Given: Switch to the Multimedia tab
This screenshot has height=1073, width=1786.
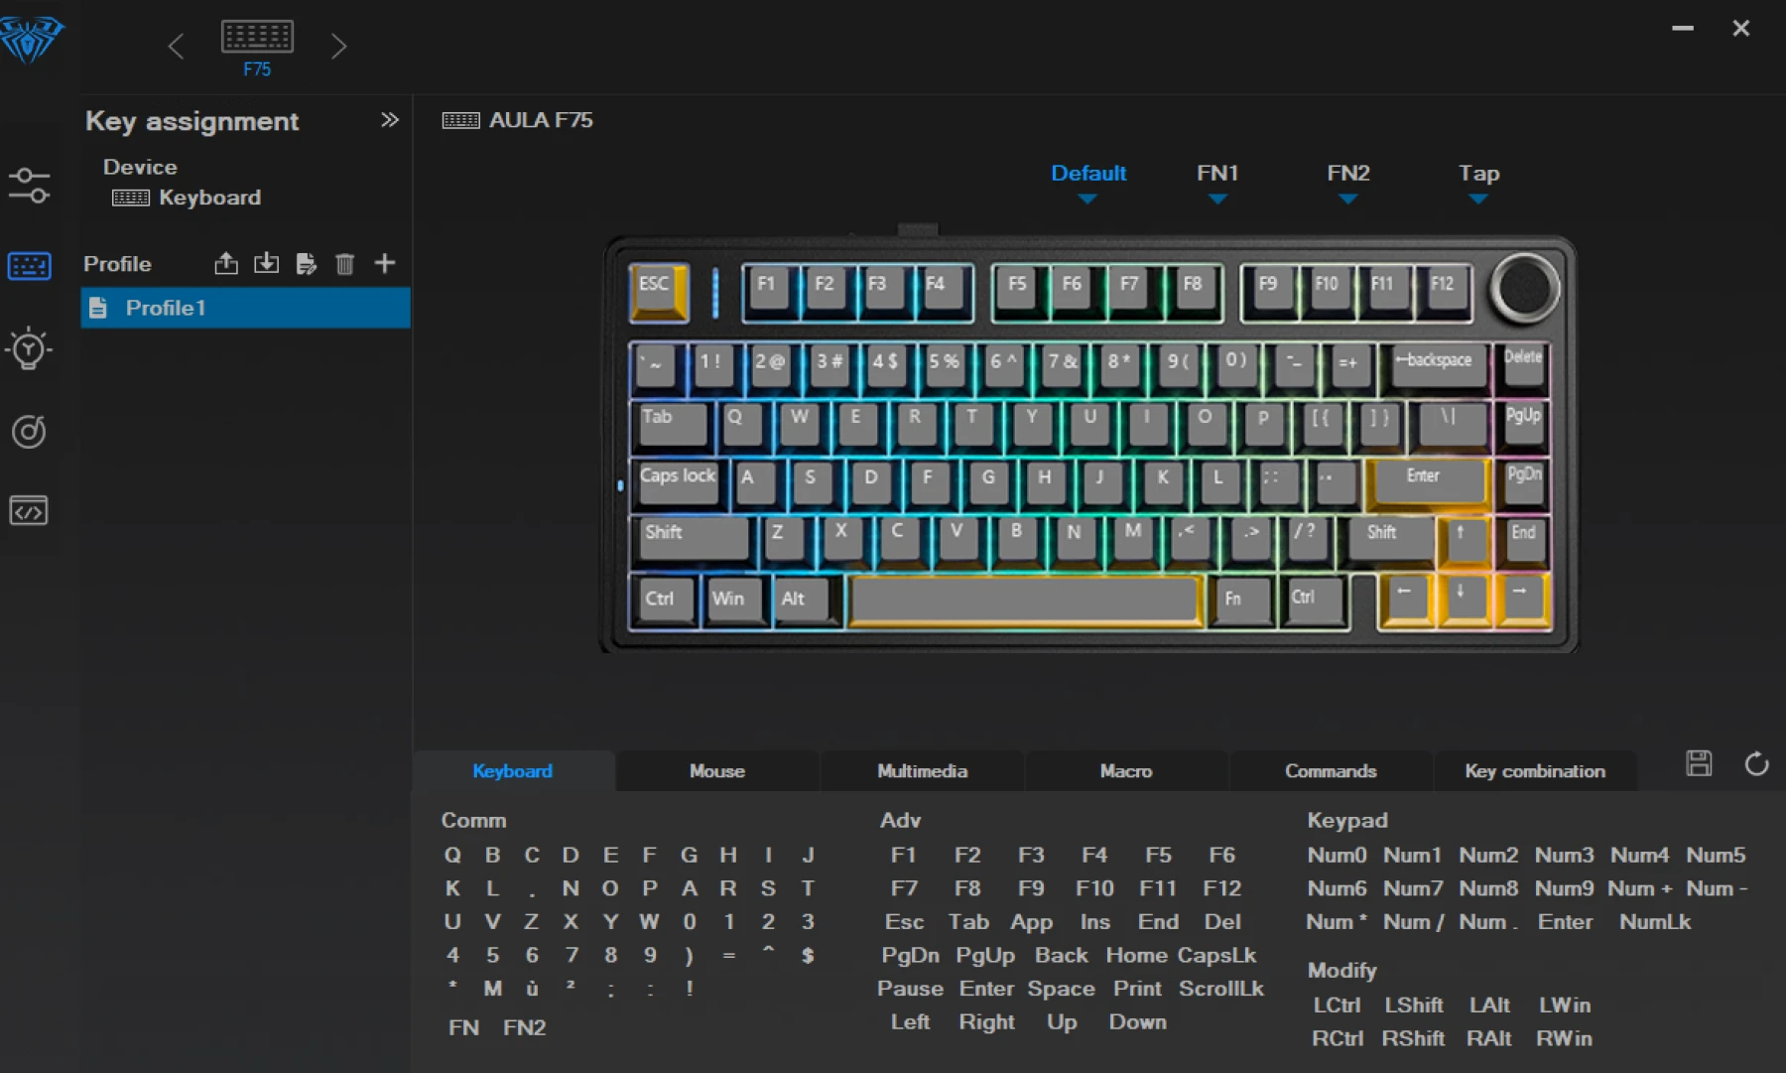Looking at the screenshot, I should coord(921,771).
